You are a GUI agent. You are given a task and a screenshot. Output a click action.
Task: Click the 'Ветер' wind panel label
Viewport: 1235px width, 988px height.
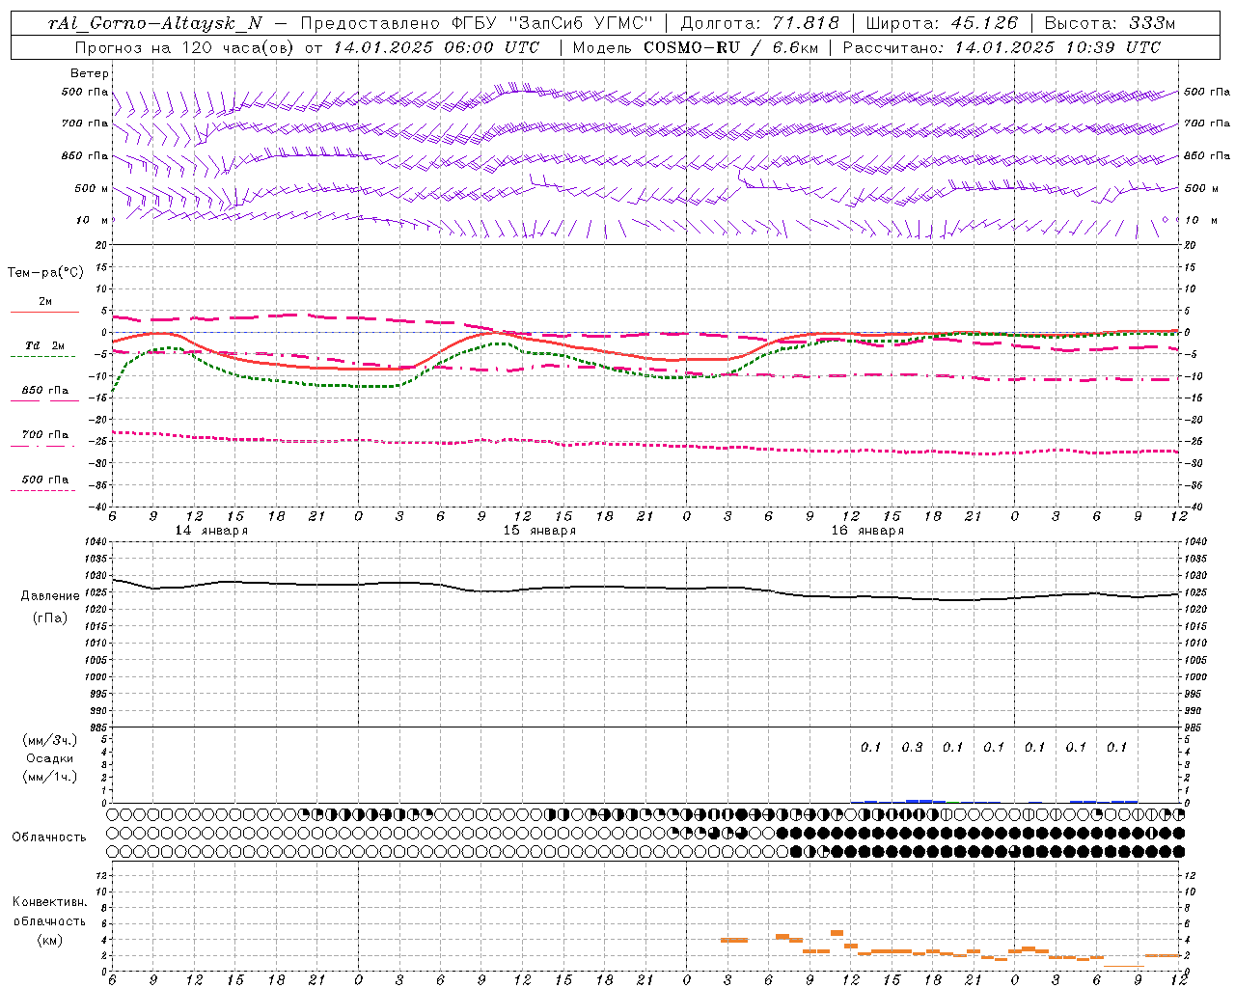[90, 73]
